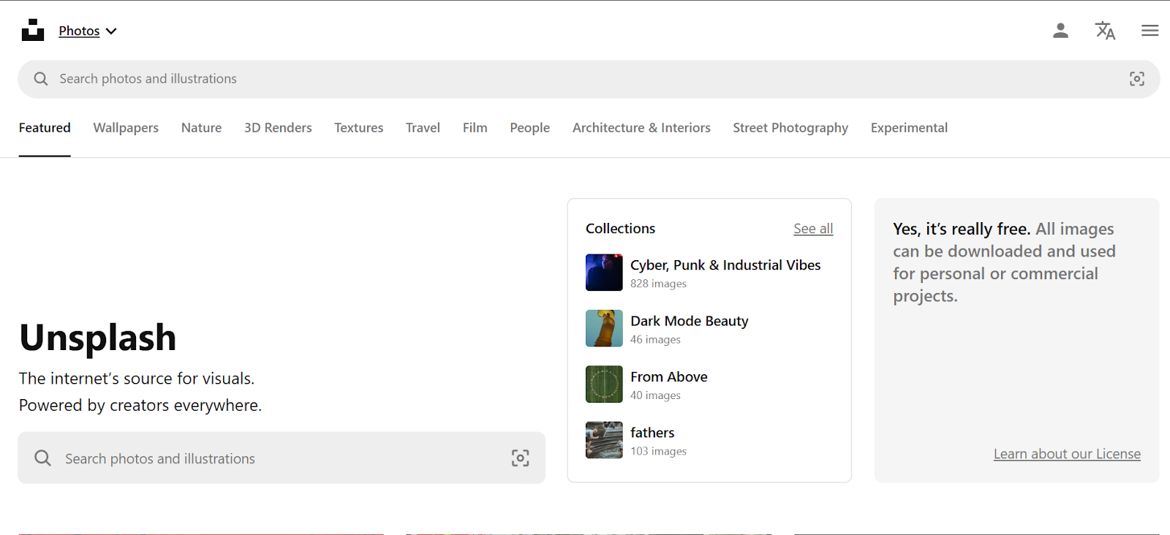Click the Collections heading

click(x=620, y=229)
